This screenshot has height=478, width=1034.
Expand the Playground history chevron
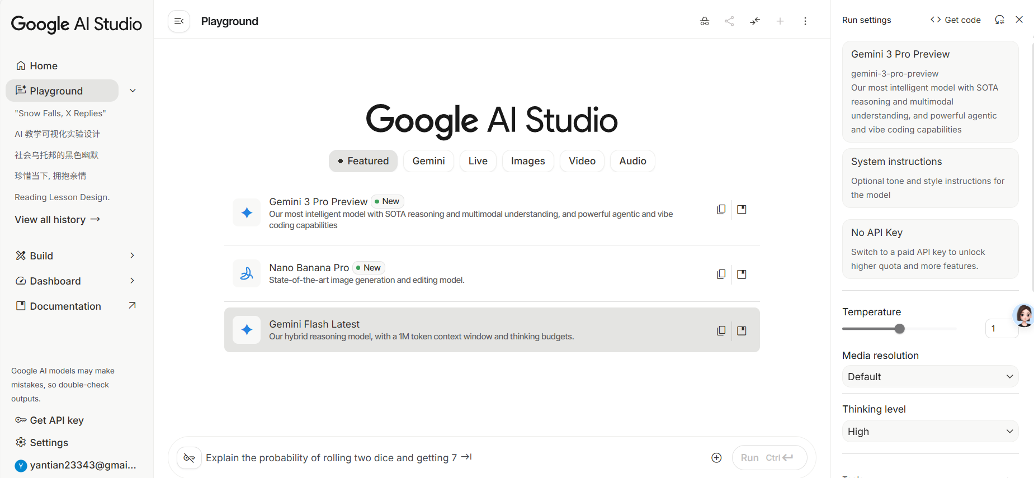tap(133, 91)
